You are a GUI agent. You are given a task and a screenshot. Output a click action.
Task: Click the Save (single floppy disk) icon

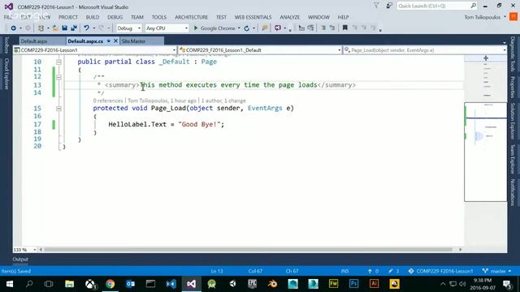coord(65,28)
